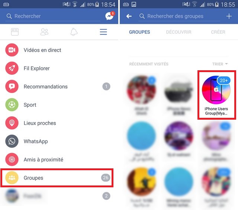
Task: Tap the Rechercher search field
Action: tap(53, 16)
